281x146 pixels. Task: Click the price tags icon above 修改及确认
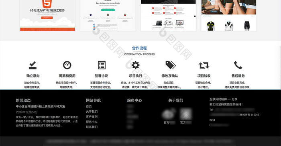171,65
